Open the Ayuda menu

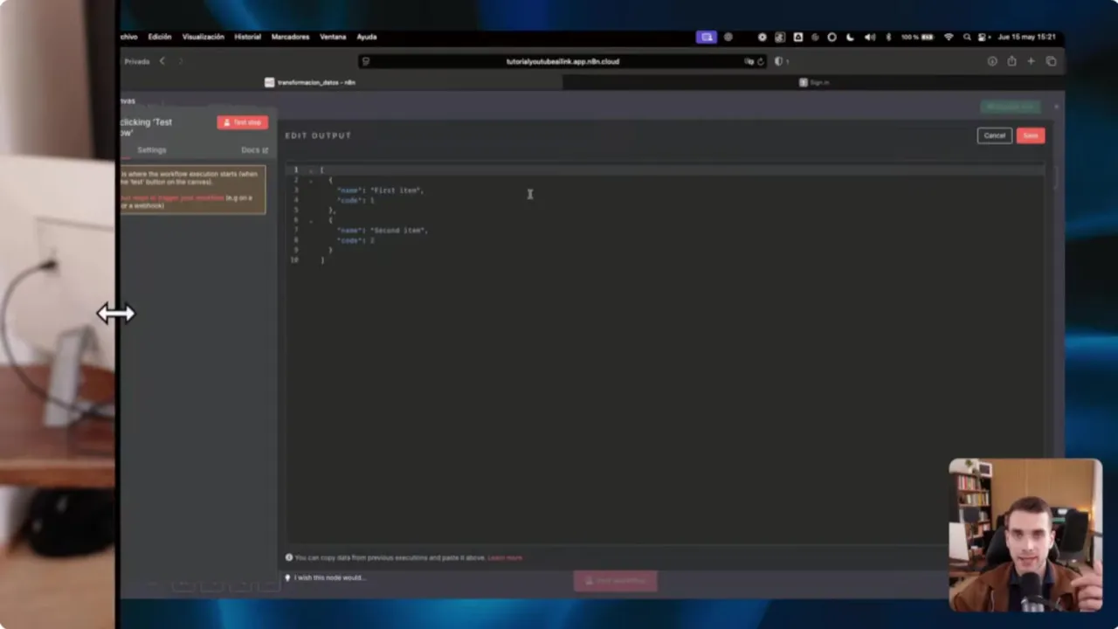tap(367, 37)
